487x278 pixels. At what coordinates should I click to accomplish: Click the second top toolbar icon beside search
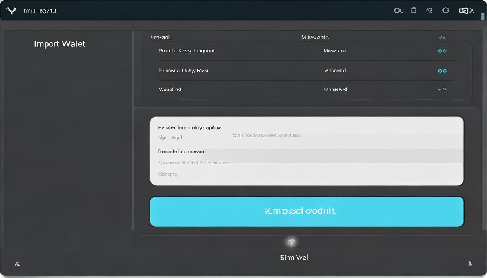pos(413,10)
